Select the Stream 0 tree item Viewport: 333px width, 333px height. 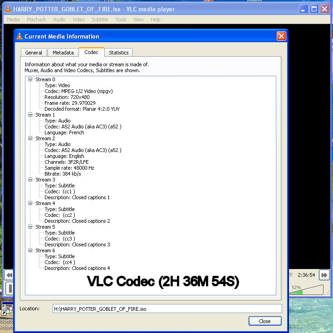point(45,79)
